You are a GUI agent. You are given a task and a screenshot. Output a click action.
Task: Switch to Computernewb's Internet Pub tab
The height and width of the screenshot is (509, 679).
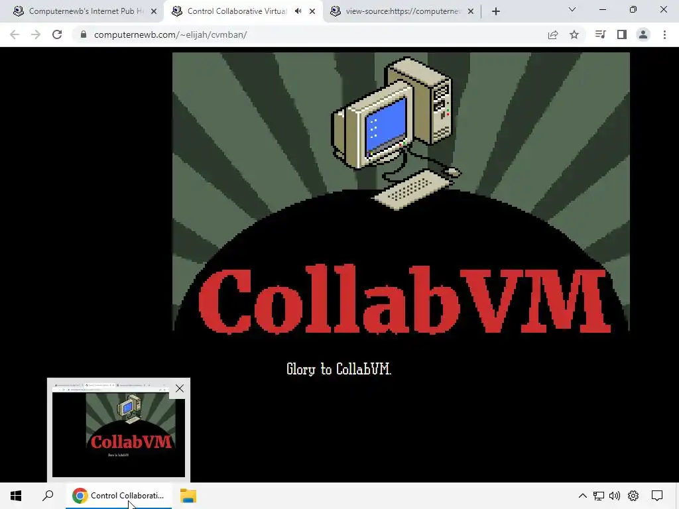coord(81,11)
